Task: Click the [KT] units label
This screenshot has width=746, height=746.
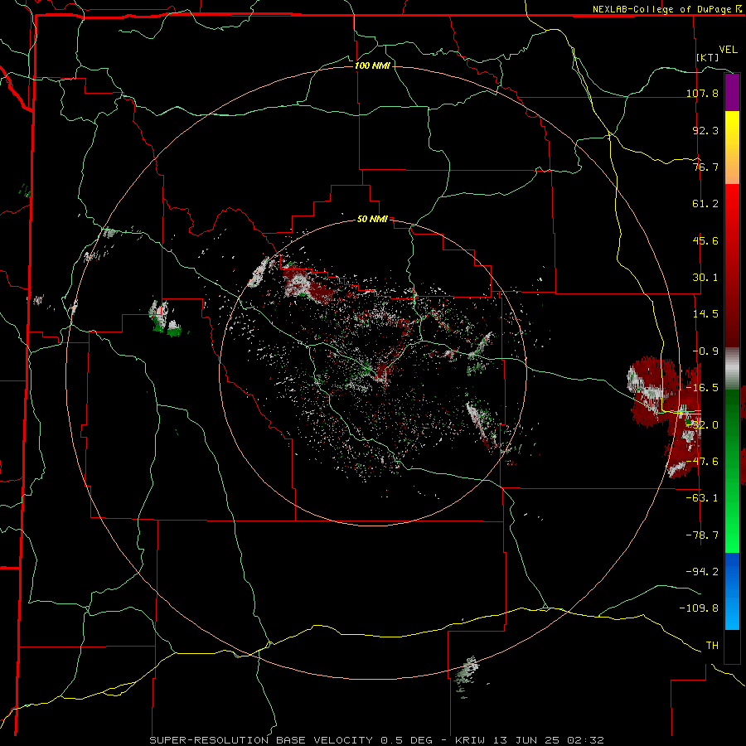Action: [x=708, y=57]
